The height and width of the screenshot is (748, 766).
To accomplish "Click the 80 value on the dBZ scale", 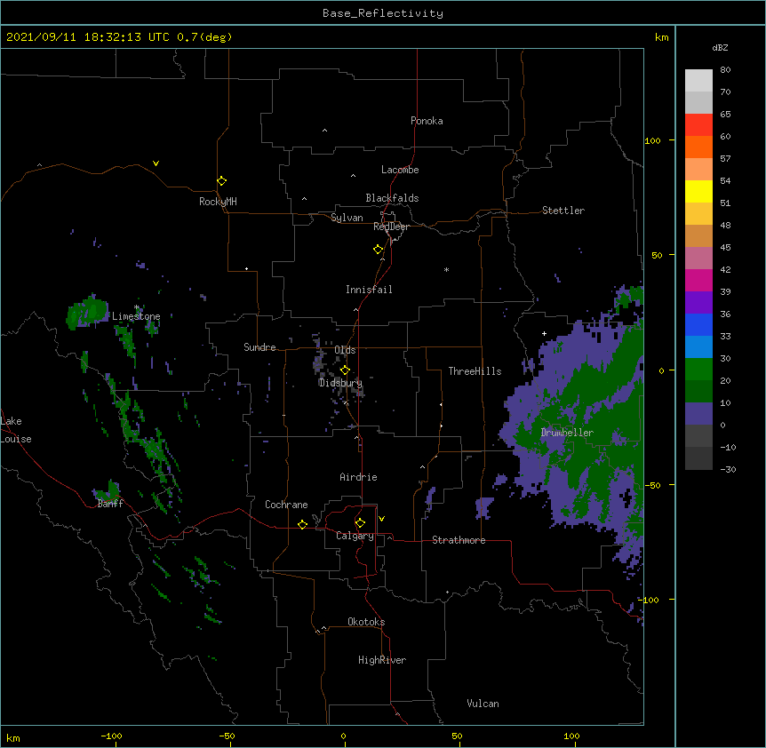I will point(725,69).
